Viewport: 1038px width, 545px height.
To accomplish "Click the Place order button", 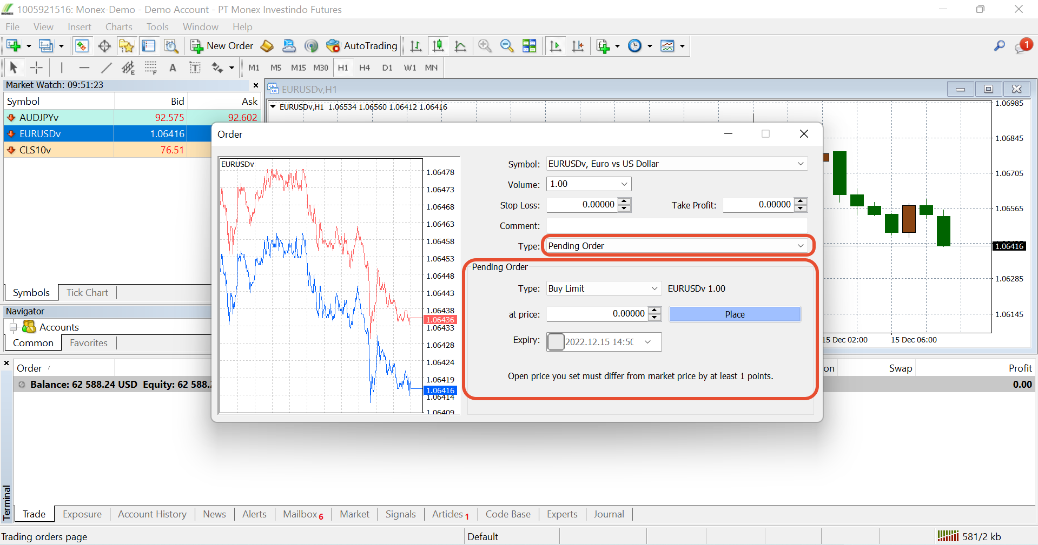I will pyautogui.click(x=735, y=314).
